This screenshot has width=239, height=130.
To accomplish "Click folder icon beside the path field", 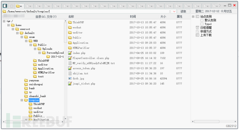I will pyautogui.click(x=5, y=11).
